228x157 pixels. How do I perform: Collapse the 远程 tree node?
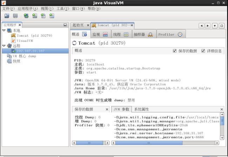point(4,46)
